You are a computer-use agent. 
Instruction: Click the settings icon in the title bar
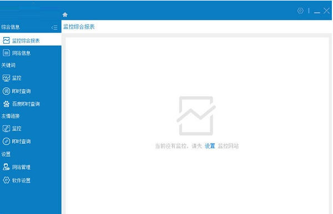coord(300,11)
